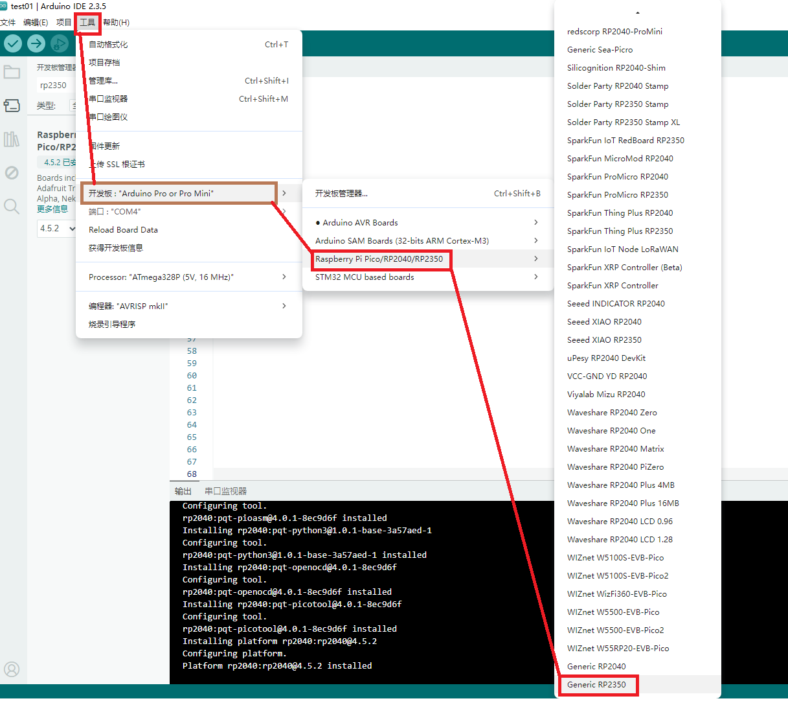
Task: Open 串口绘图仪 menu entry
Action: tap(189, 117)
